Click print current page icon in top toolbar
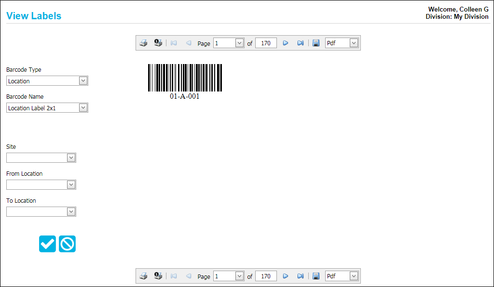 point(158,43)
